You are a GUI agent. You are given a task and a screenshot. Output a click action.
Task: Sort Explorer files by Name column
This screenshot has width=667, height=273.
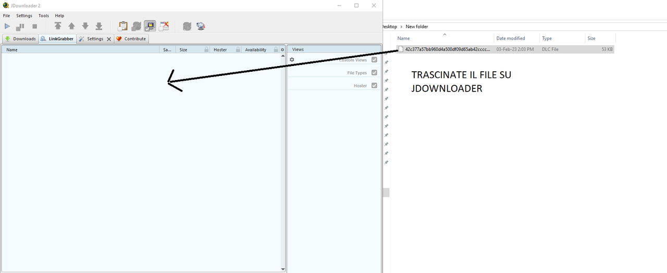click(444, 38)
